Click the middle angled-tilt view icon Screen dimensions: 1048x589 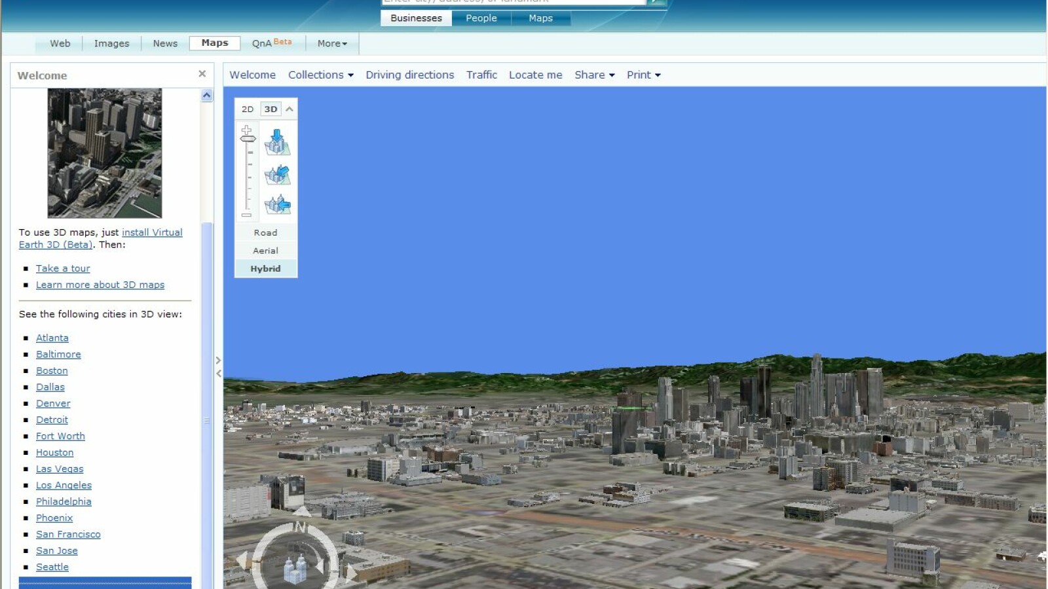point(277,175)
